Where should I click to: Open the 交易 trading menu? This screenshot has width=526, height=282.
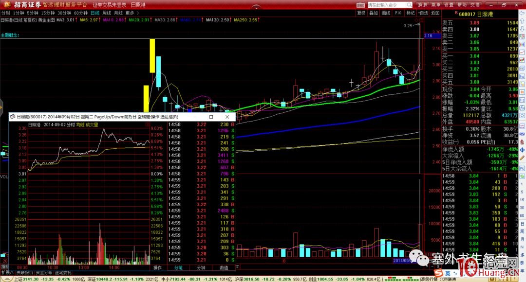[x=475, y=5]
